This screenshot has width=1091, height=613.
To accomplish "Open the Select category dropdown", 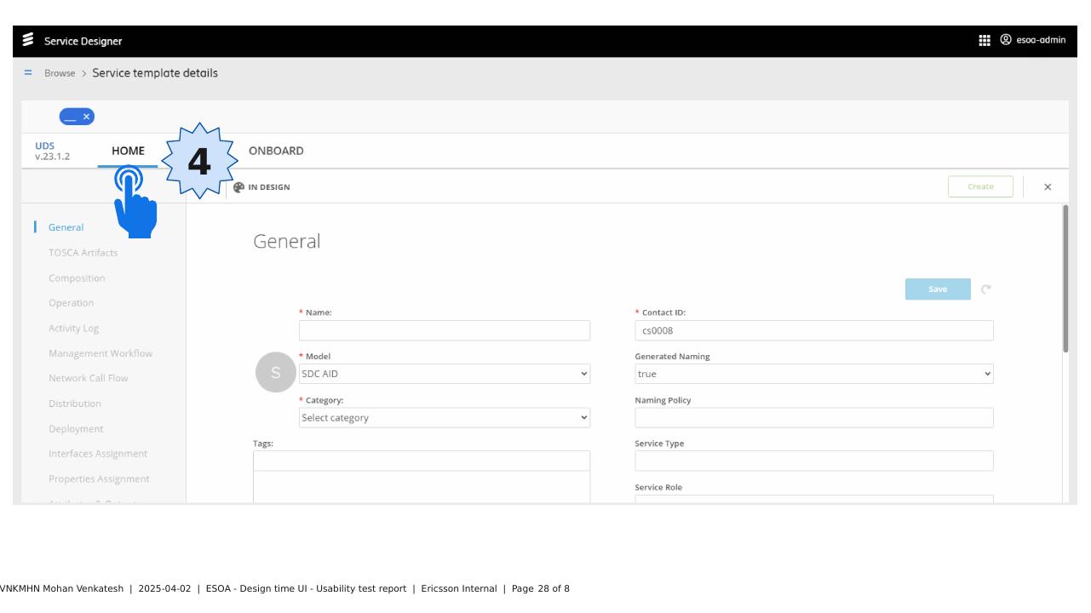I will pos(445,417).
